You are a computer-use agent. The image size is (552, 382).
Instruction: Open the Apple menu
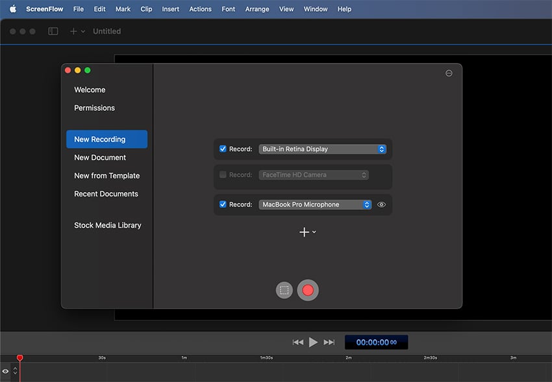tap(13, 9)
